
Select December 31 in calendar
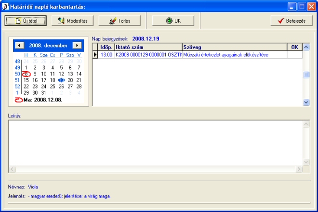click(x=43, y=93)
